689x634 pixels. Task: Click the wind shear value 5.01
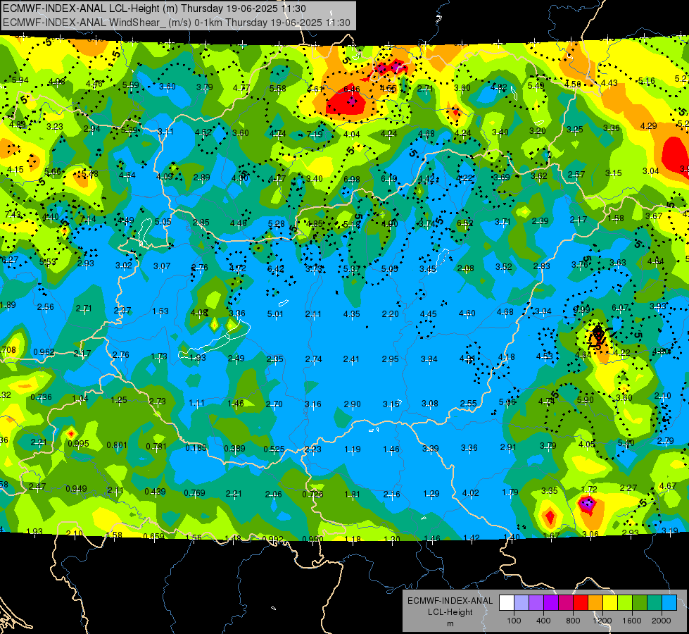tap(275, 313)
